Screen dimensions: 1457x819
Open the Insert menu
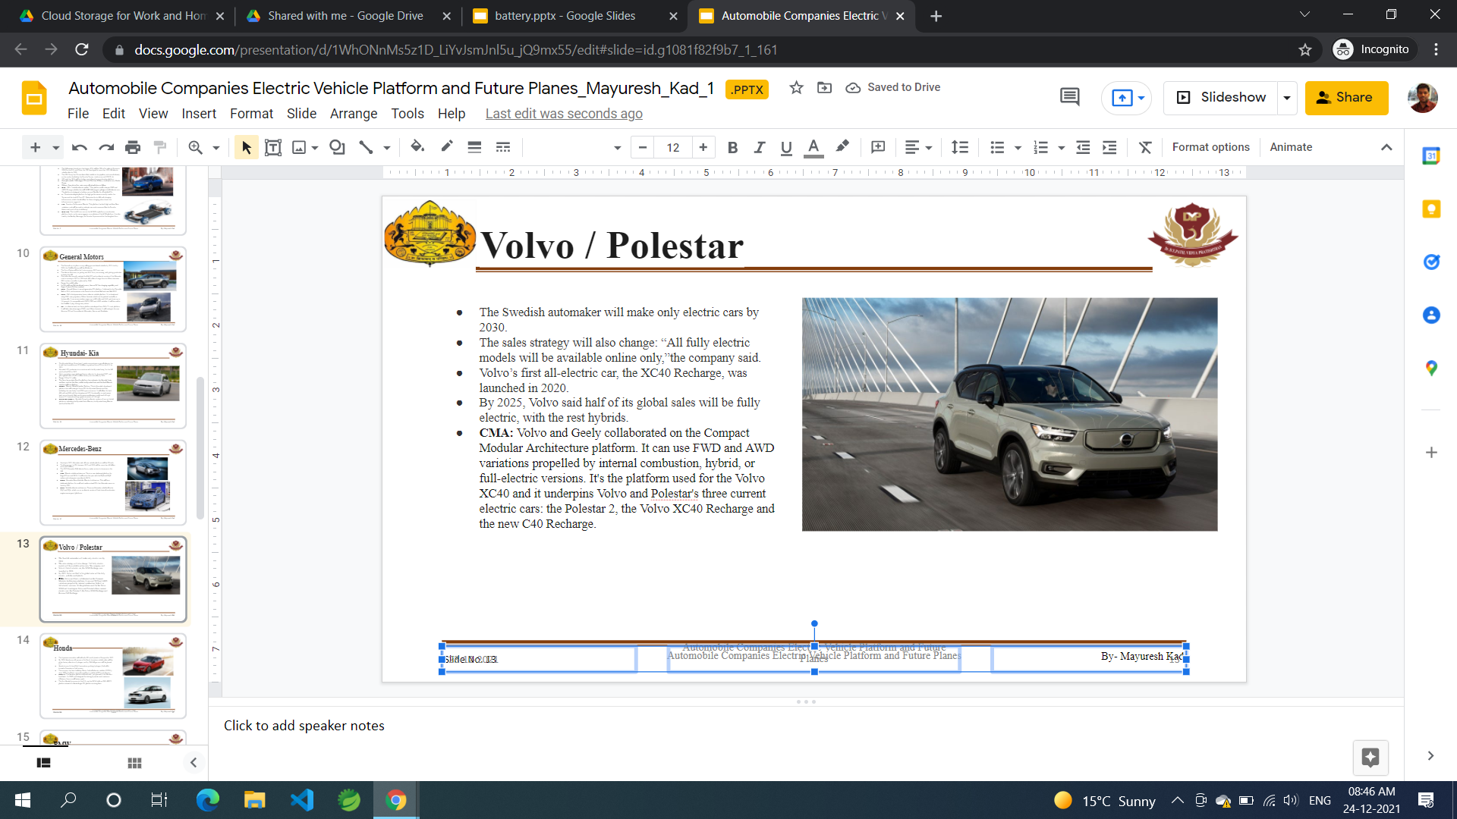coord(199,114)
